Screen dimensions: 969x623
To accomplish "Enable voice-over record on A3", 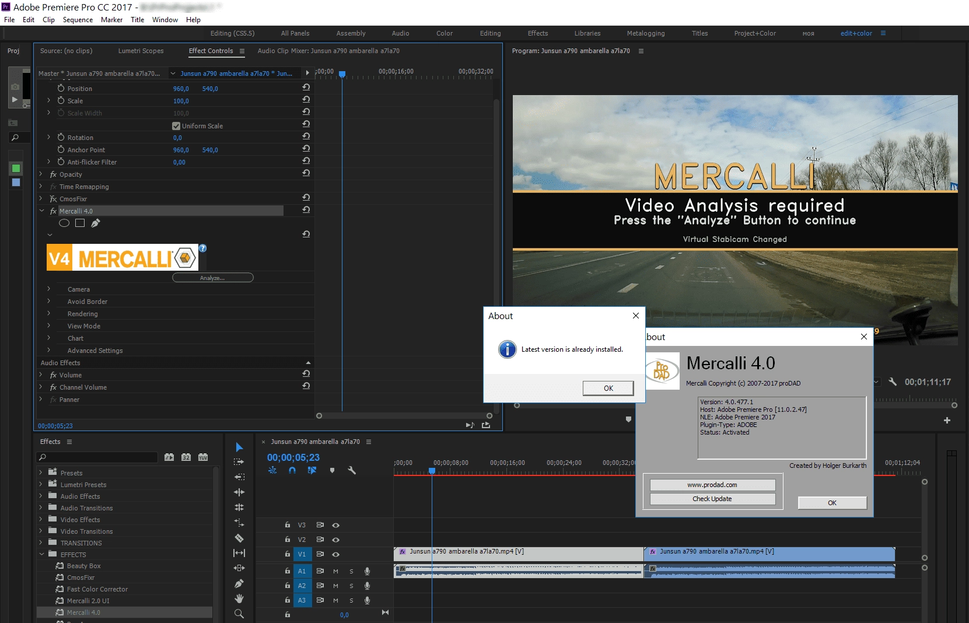I will tap(367, 600).
